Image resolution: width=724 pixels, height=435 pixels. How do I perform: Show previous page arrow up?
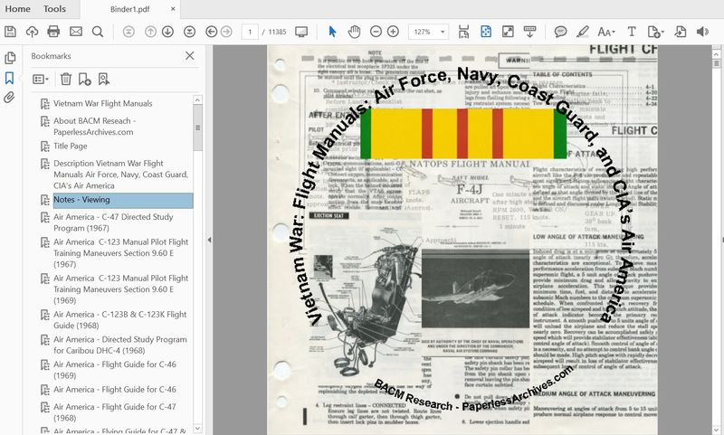click(150, 32)
